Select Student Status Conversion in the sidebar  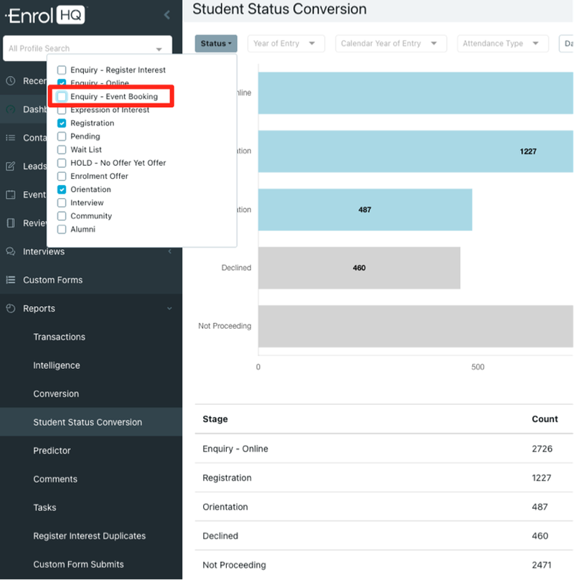[x=86, y=422]
